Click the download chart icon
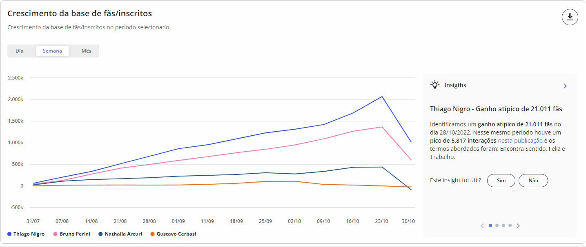586x247 pixels. [570, 17]
